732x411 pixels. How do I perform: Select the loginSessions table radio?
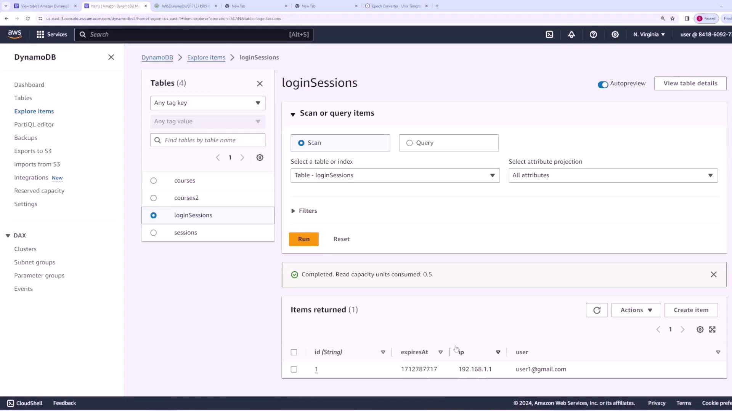(153, 215)
